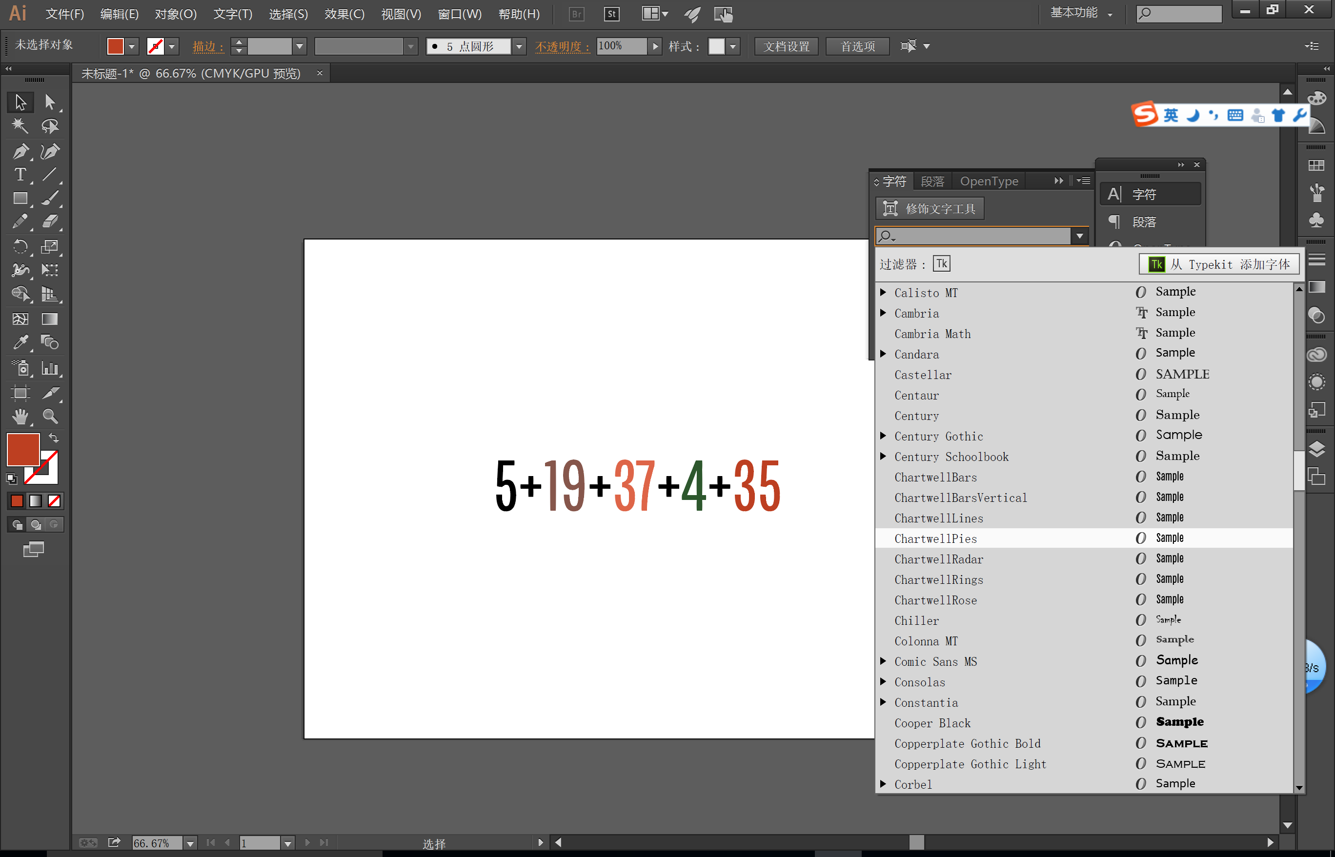Open the zoom level dropdown
The height and width of the screenshot is (857, 1335).
pos(190,843)
